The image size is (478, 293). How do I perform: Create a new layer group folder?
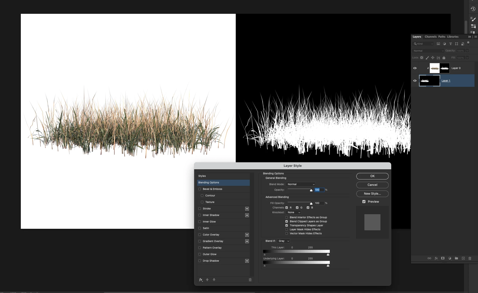tap(456, 258)
